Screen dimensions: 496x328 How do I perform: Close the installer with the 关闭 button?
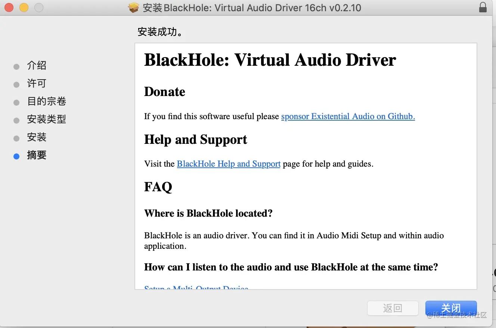tap(451, 308)
